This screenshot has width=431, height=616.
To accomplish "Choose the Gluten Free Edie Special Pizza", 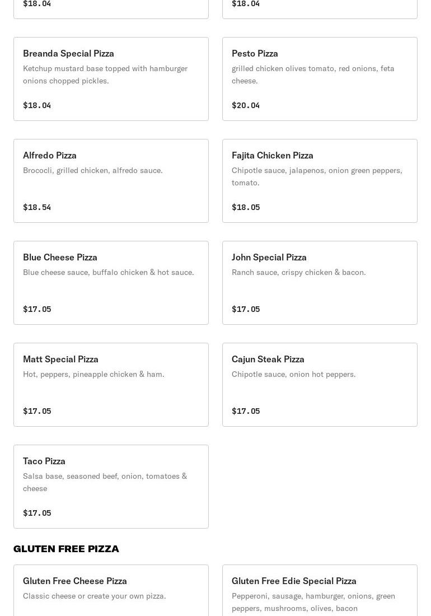I will (x=320, y=591).
